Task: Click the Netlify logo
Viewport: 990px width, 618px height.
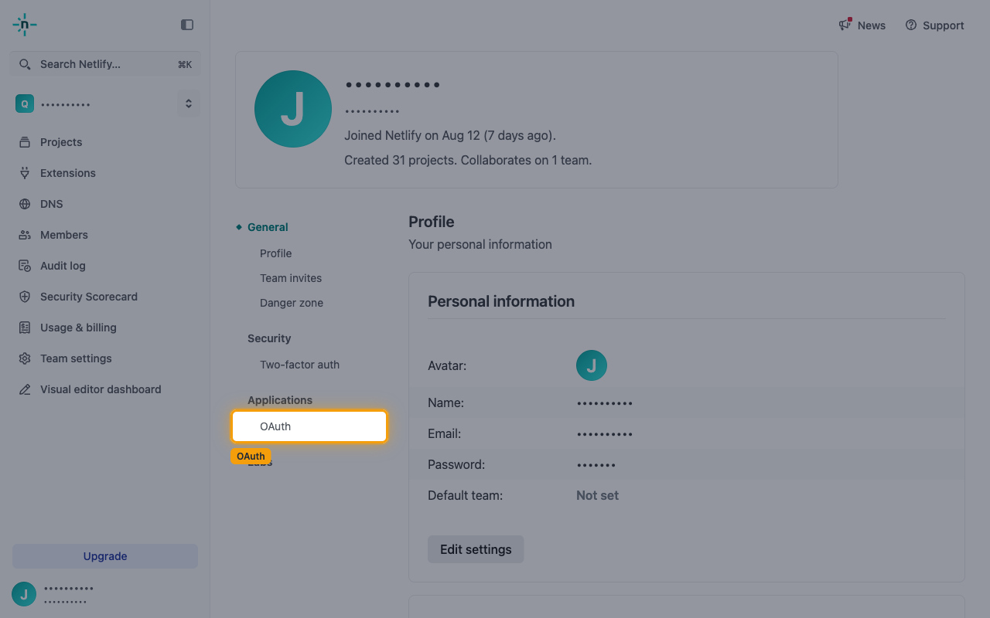Action: [25, 25]
